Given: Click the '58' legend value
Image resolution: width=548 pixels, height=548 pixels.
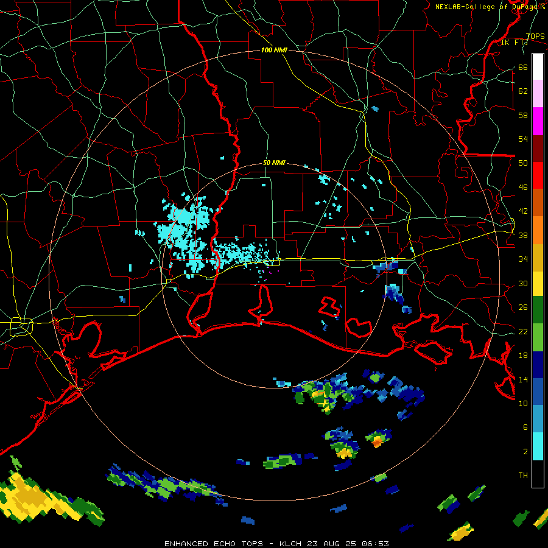Looking at the screenshot, I should (x=523, y=115).
